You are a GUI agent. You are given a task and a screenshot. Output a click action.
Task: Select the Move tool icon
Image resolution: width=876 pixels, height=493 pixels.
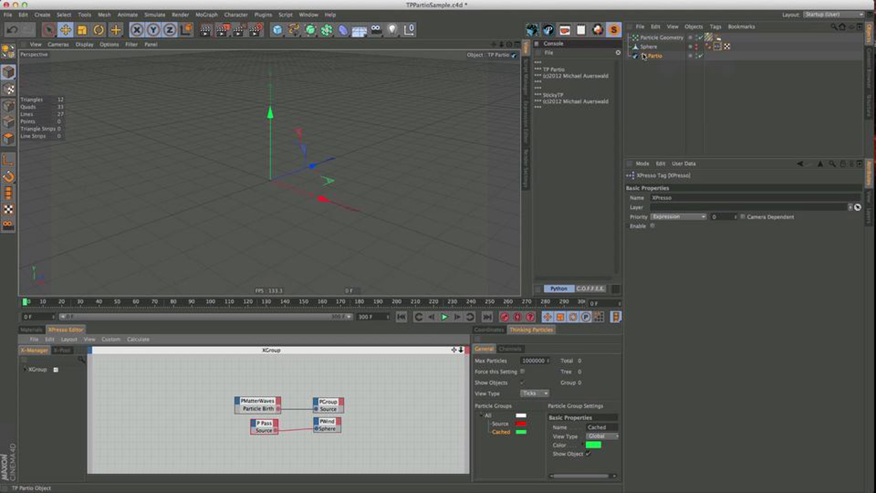tap(65, 30)
